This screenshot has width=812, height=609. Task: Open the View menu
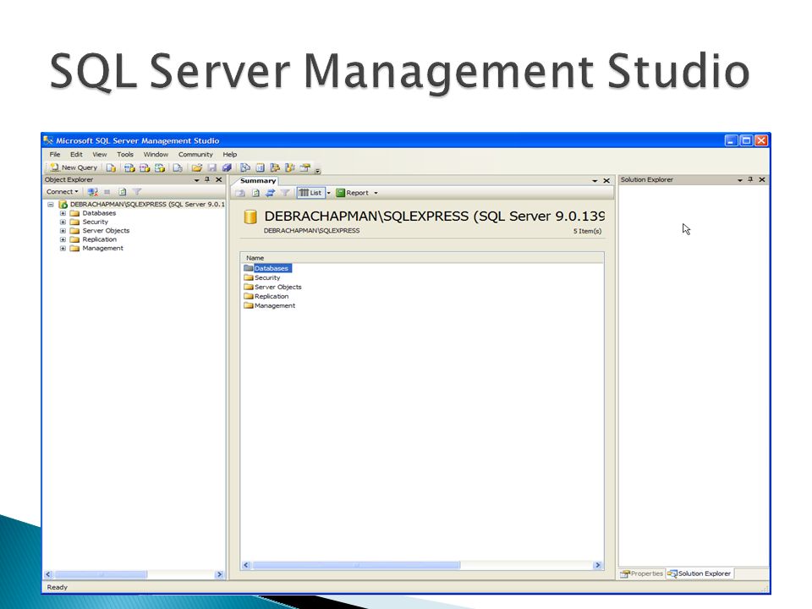pyautogui.click(x=100, y=154)
